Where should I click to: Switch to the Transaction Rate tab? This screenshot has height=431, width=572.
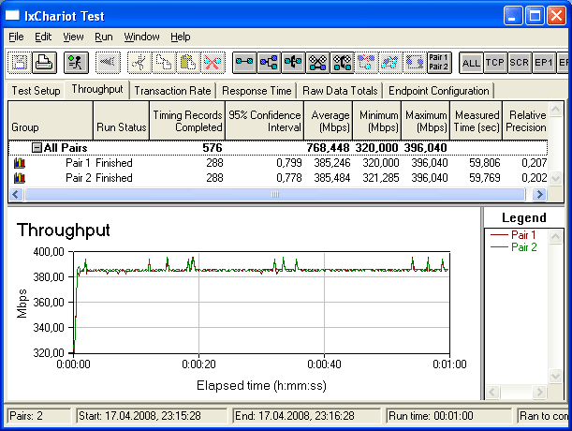(172, 91)
